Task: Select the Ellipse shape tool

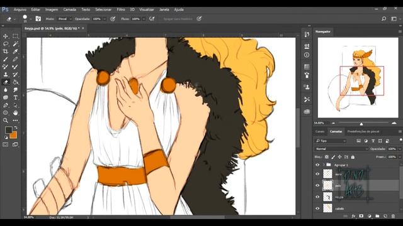Action: point(6,113)
